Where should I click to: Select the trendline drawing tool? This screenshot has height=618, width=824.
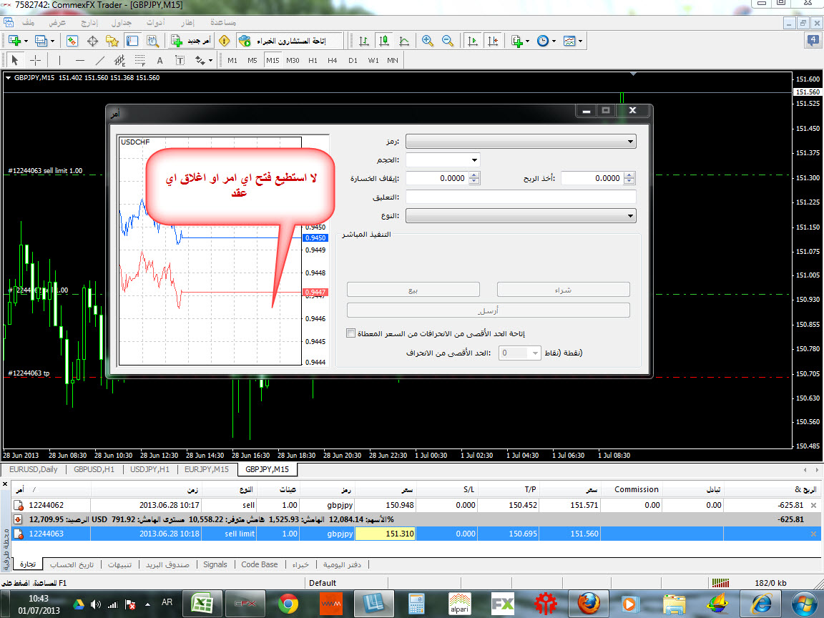click(x=100, y=60)
